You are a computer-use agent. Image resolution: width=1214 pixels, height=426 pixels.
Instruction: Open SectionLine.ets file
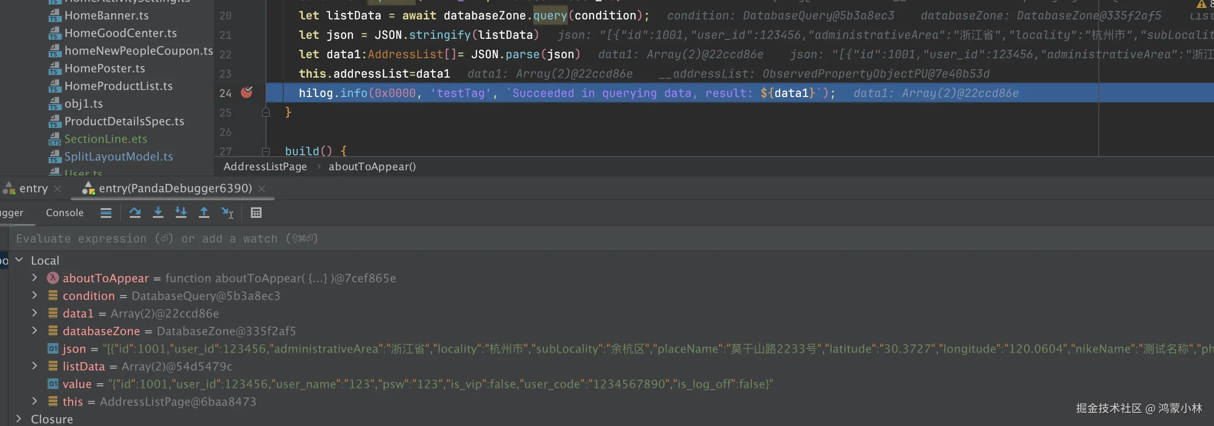(106, 139)
